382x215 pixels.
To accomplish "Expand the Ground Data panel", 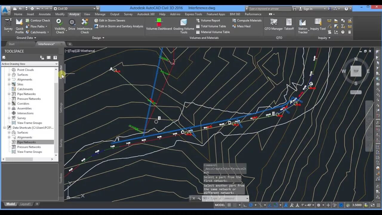I will tap(26, 38).
